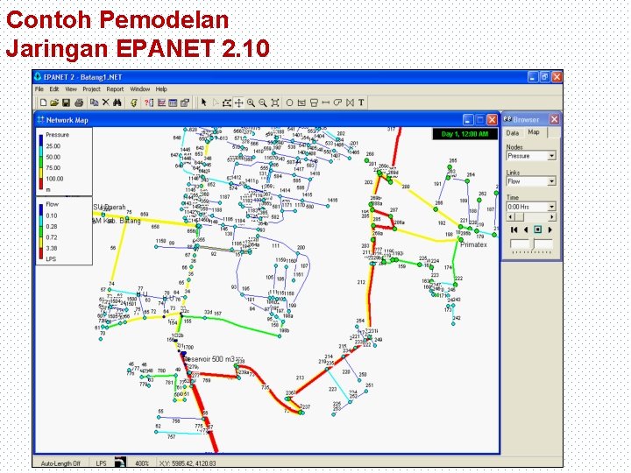Screen dimensions: 631x473
Task: Select the Add Pump tool
Action: pyautogui.click(x=337, y=102)
